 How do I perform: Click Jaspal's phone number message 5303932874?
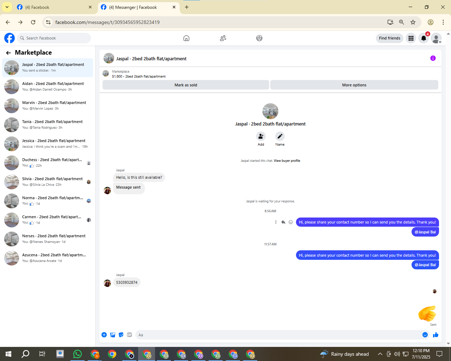127,282
